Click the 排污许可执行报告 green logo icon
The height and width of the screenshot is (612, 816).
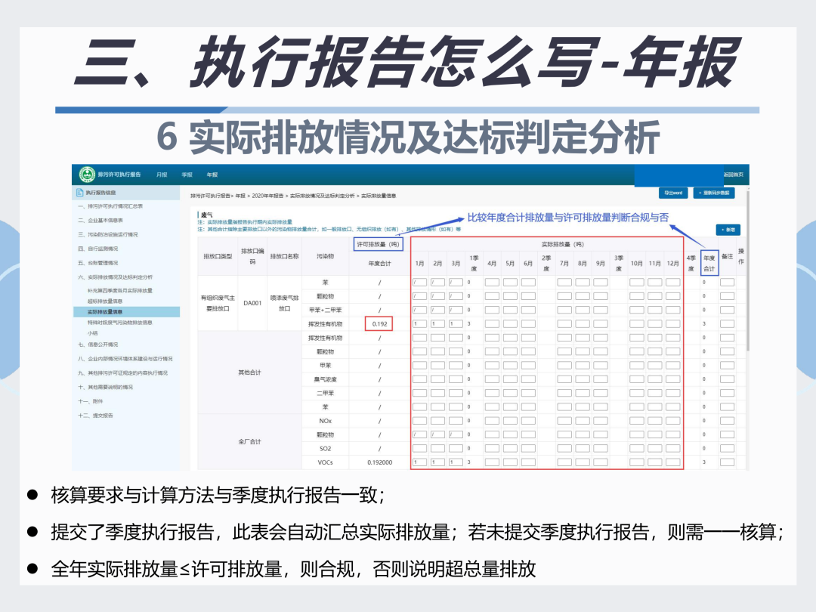click(x=87, y=175)
